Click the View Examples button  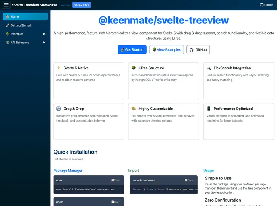[166, 49]
